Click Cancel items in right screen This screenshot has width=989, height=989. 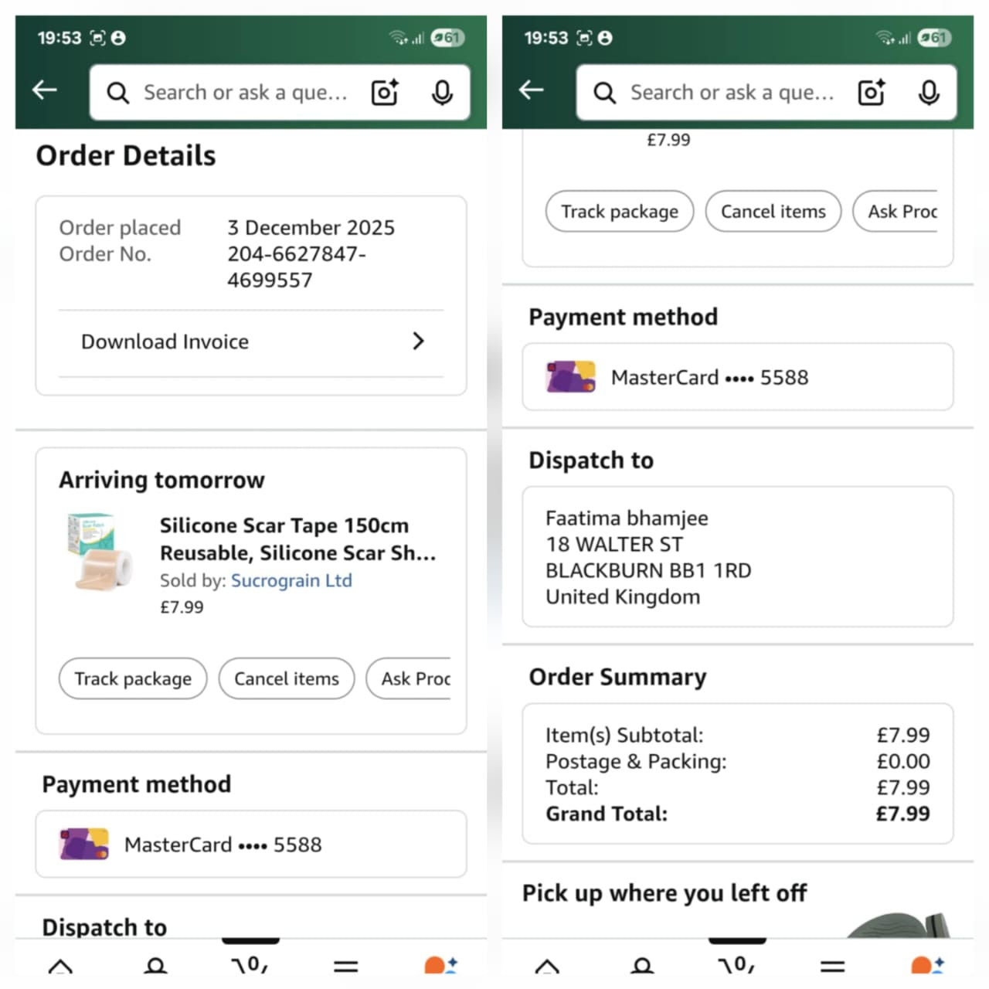[x=773, y=211]
